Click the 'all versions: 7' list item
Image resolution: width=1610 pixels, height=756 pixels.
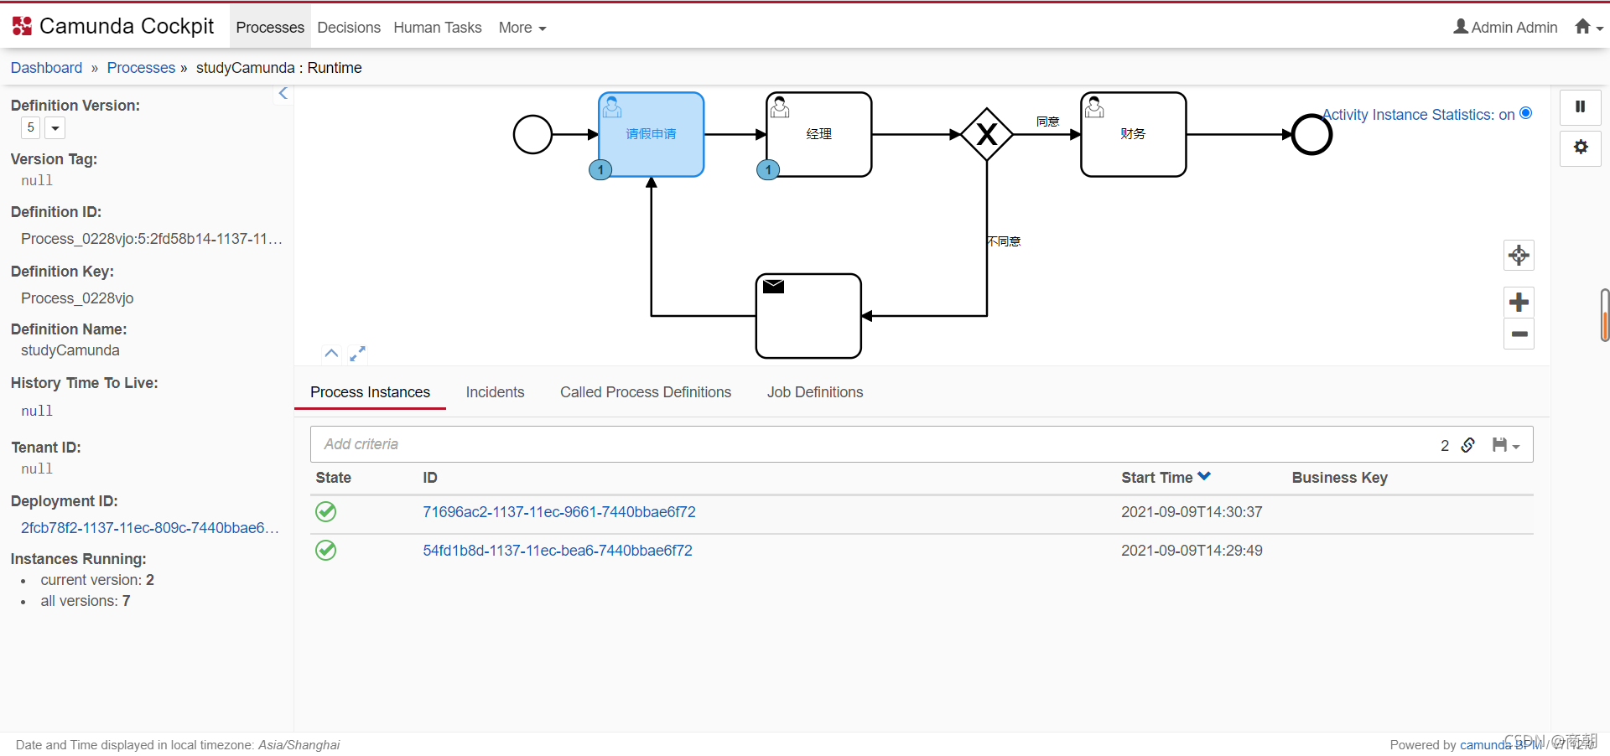click(86, 601)
